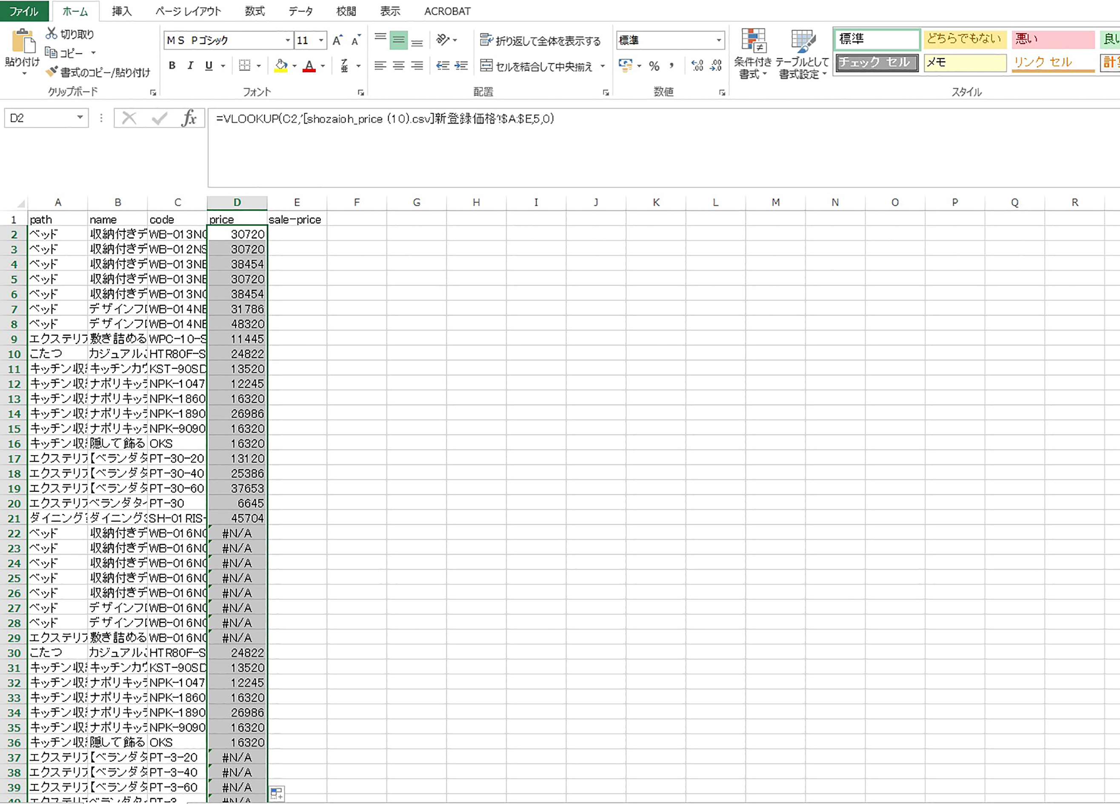Decrease font size with small A icon
Screen dimensions: 1120x804
click(x=356, y=40)
